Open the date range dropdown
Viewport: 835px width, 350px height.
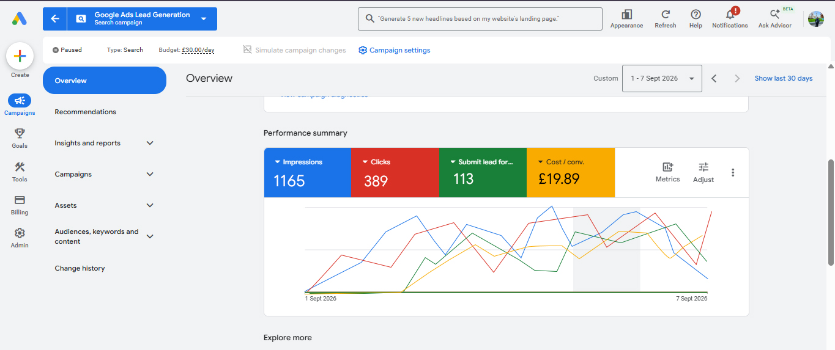click(662, 78)
